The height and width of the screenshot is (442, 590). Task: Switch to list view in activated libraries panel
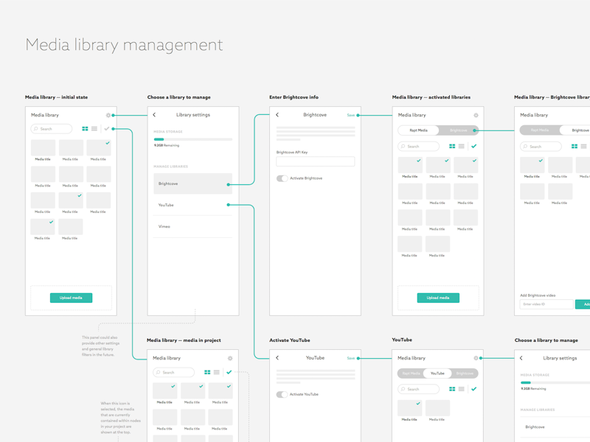(462, 146)
